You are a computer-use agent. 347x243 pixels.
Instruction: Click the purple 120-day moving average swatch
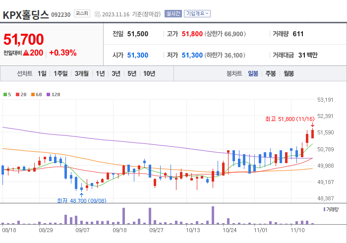pyautogui.click(x=48, y=95)
